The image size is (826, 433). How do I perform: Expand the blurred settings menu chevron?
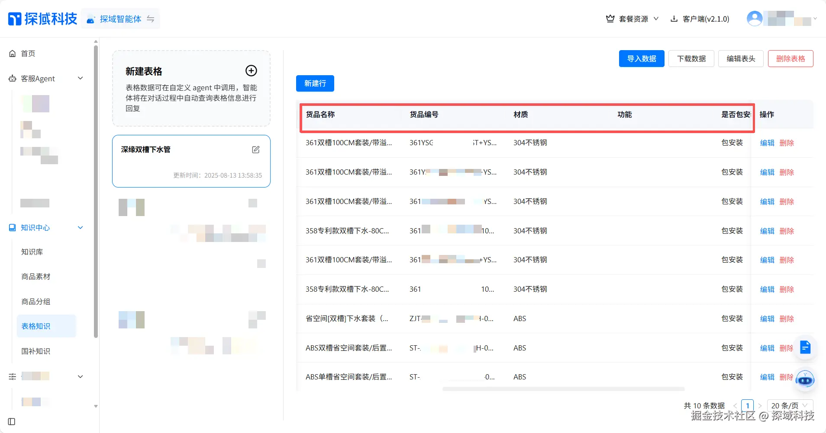(x=80, y=376)
